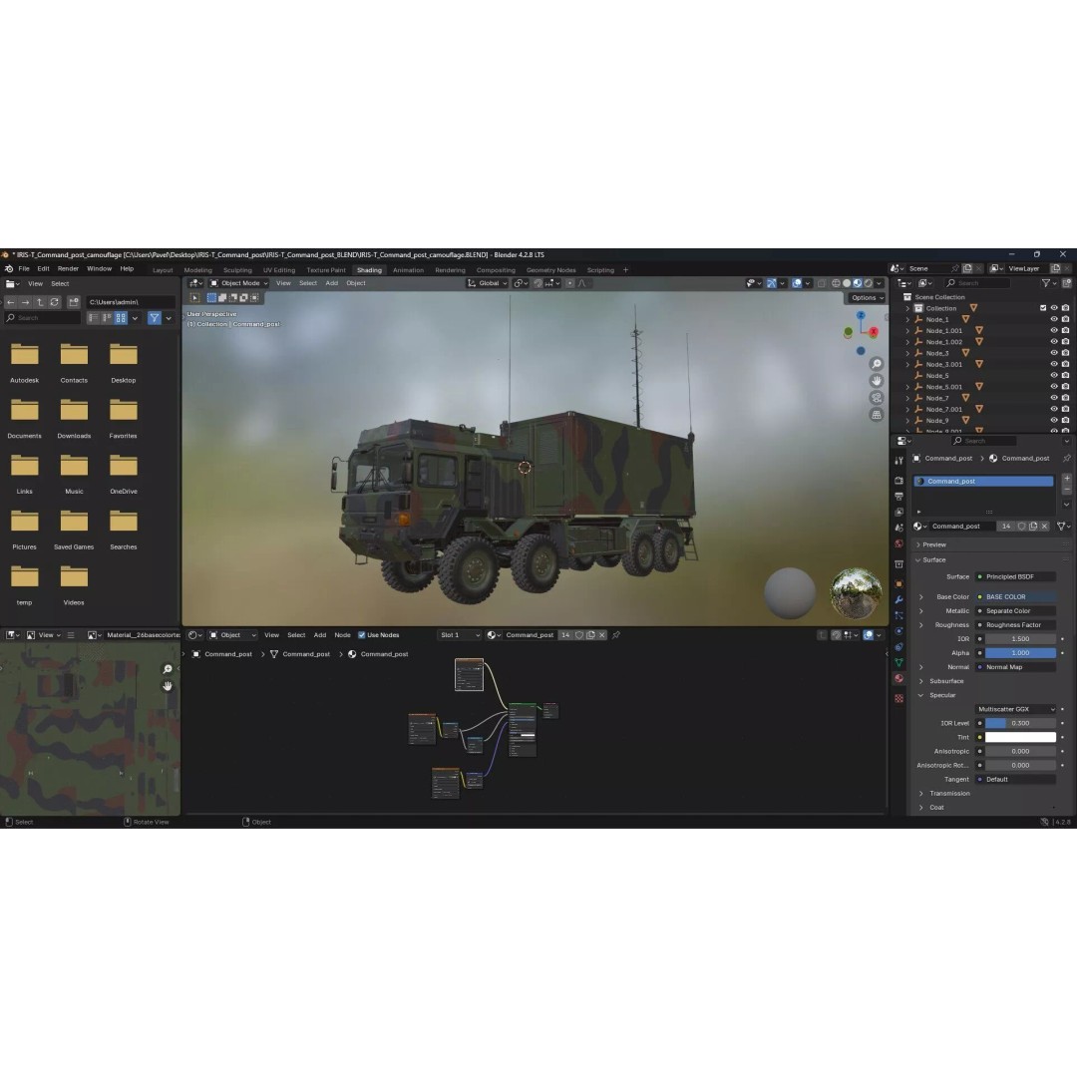The height and width of the screenshot is (1077, 1077).
Task: Expand Node_7 in the outliner
Action: point(907,398)
